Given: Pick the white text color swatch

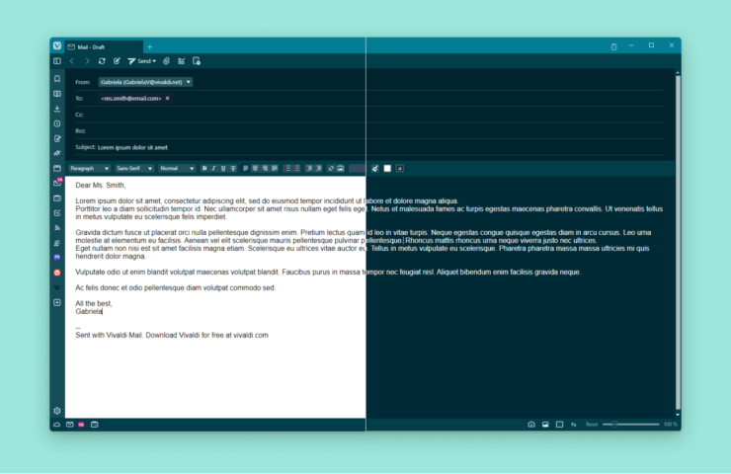Looking at the screenshot, I should click(387, 168).
